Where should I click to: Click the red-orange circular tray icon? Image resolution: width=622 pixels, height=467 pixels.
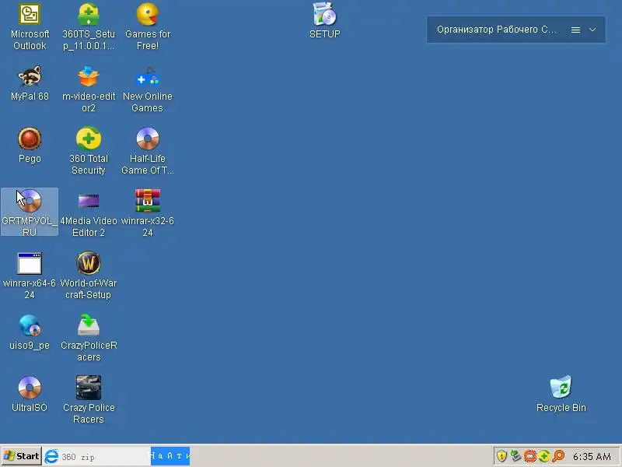click(530, 456)
